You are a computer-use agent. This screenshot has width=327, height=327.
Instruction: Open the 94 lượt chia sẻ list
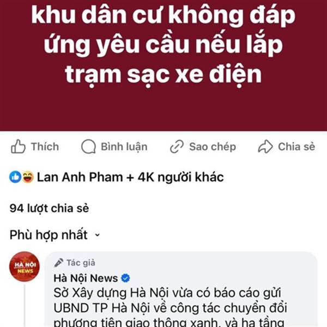pos(49,208)
